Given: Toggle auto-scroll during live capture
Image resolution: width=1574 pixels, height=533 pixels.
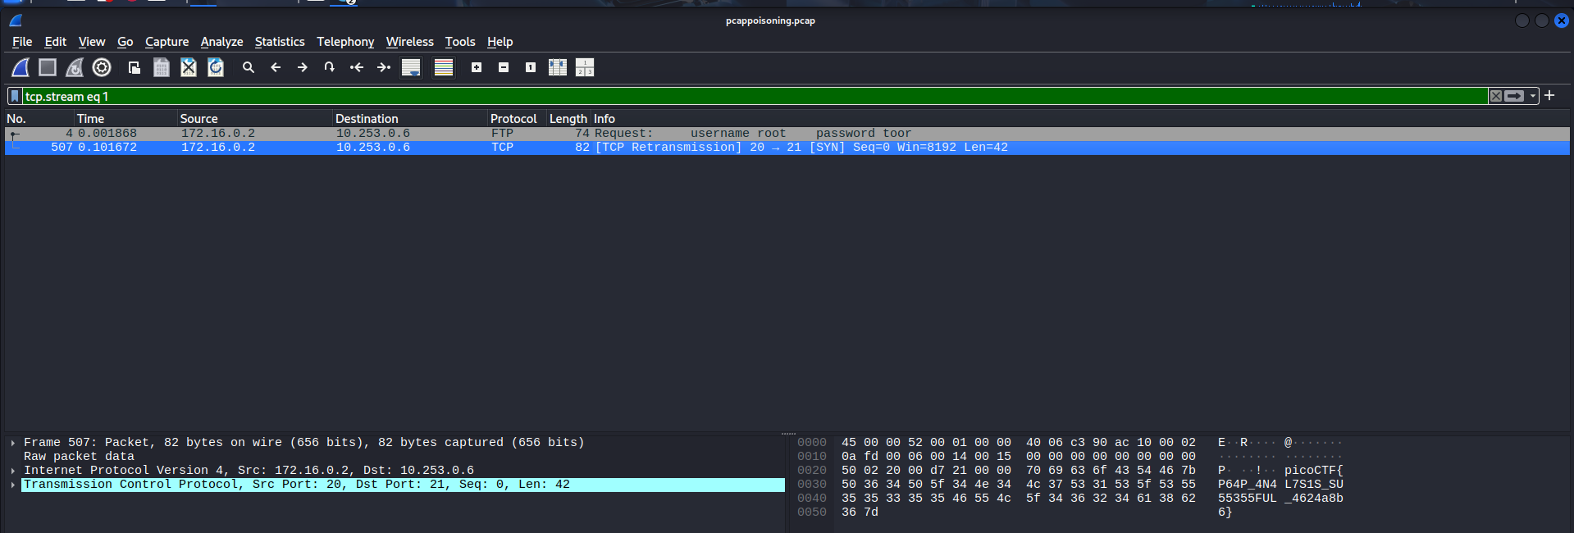Looking at the screenshot, I should [x=411, y=68].
